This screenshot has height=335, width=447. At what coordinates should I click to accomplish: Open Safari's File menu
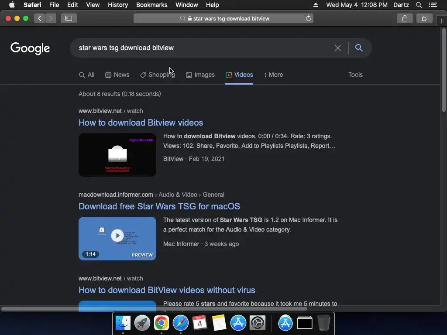click(x=54, y=5)
